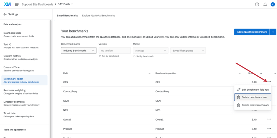Choose Delete entire benchmark

[253, 105]
